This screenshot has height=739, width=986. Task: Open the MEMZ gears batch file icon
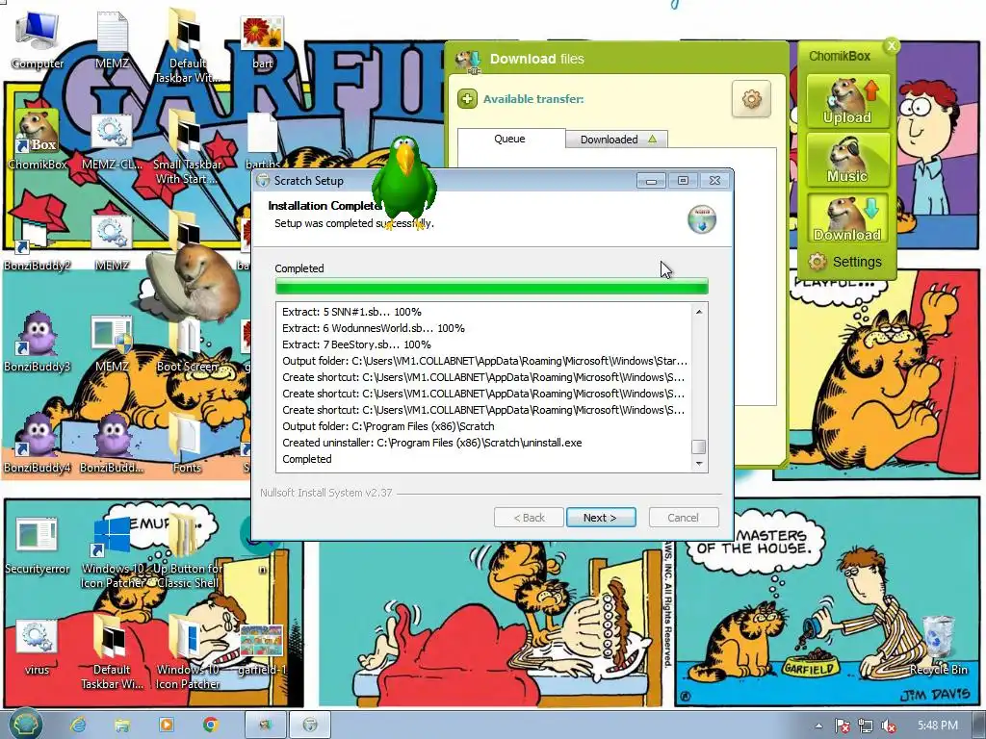click(x=112, y=242)
